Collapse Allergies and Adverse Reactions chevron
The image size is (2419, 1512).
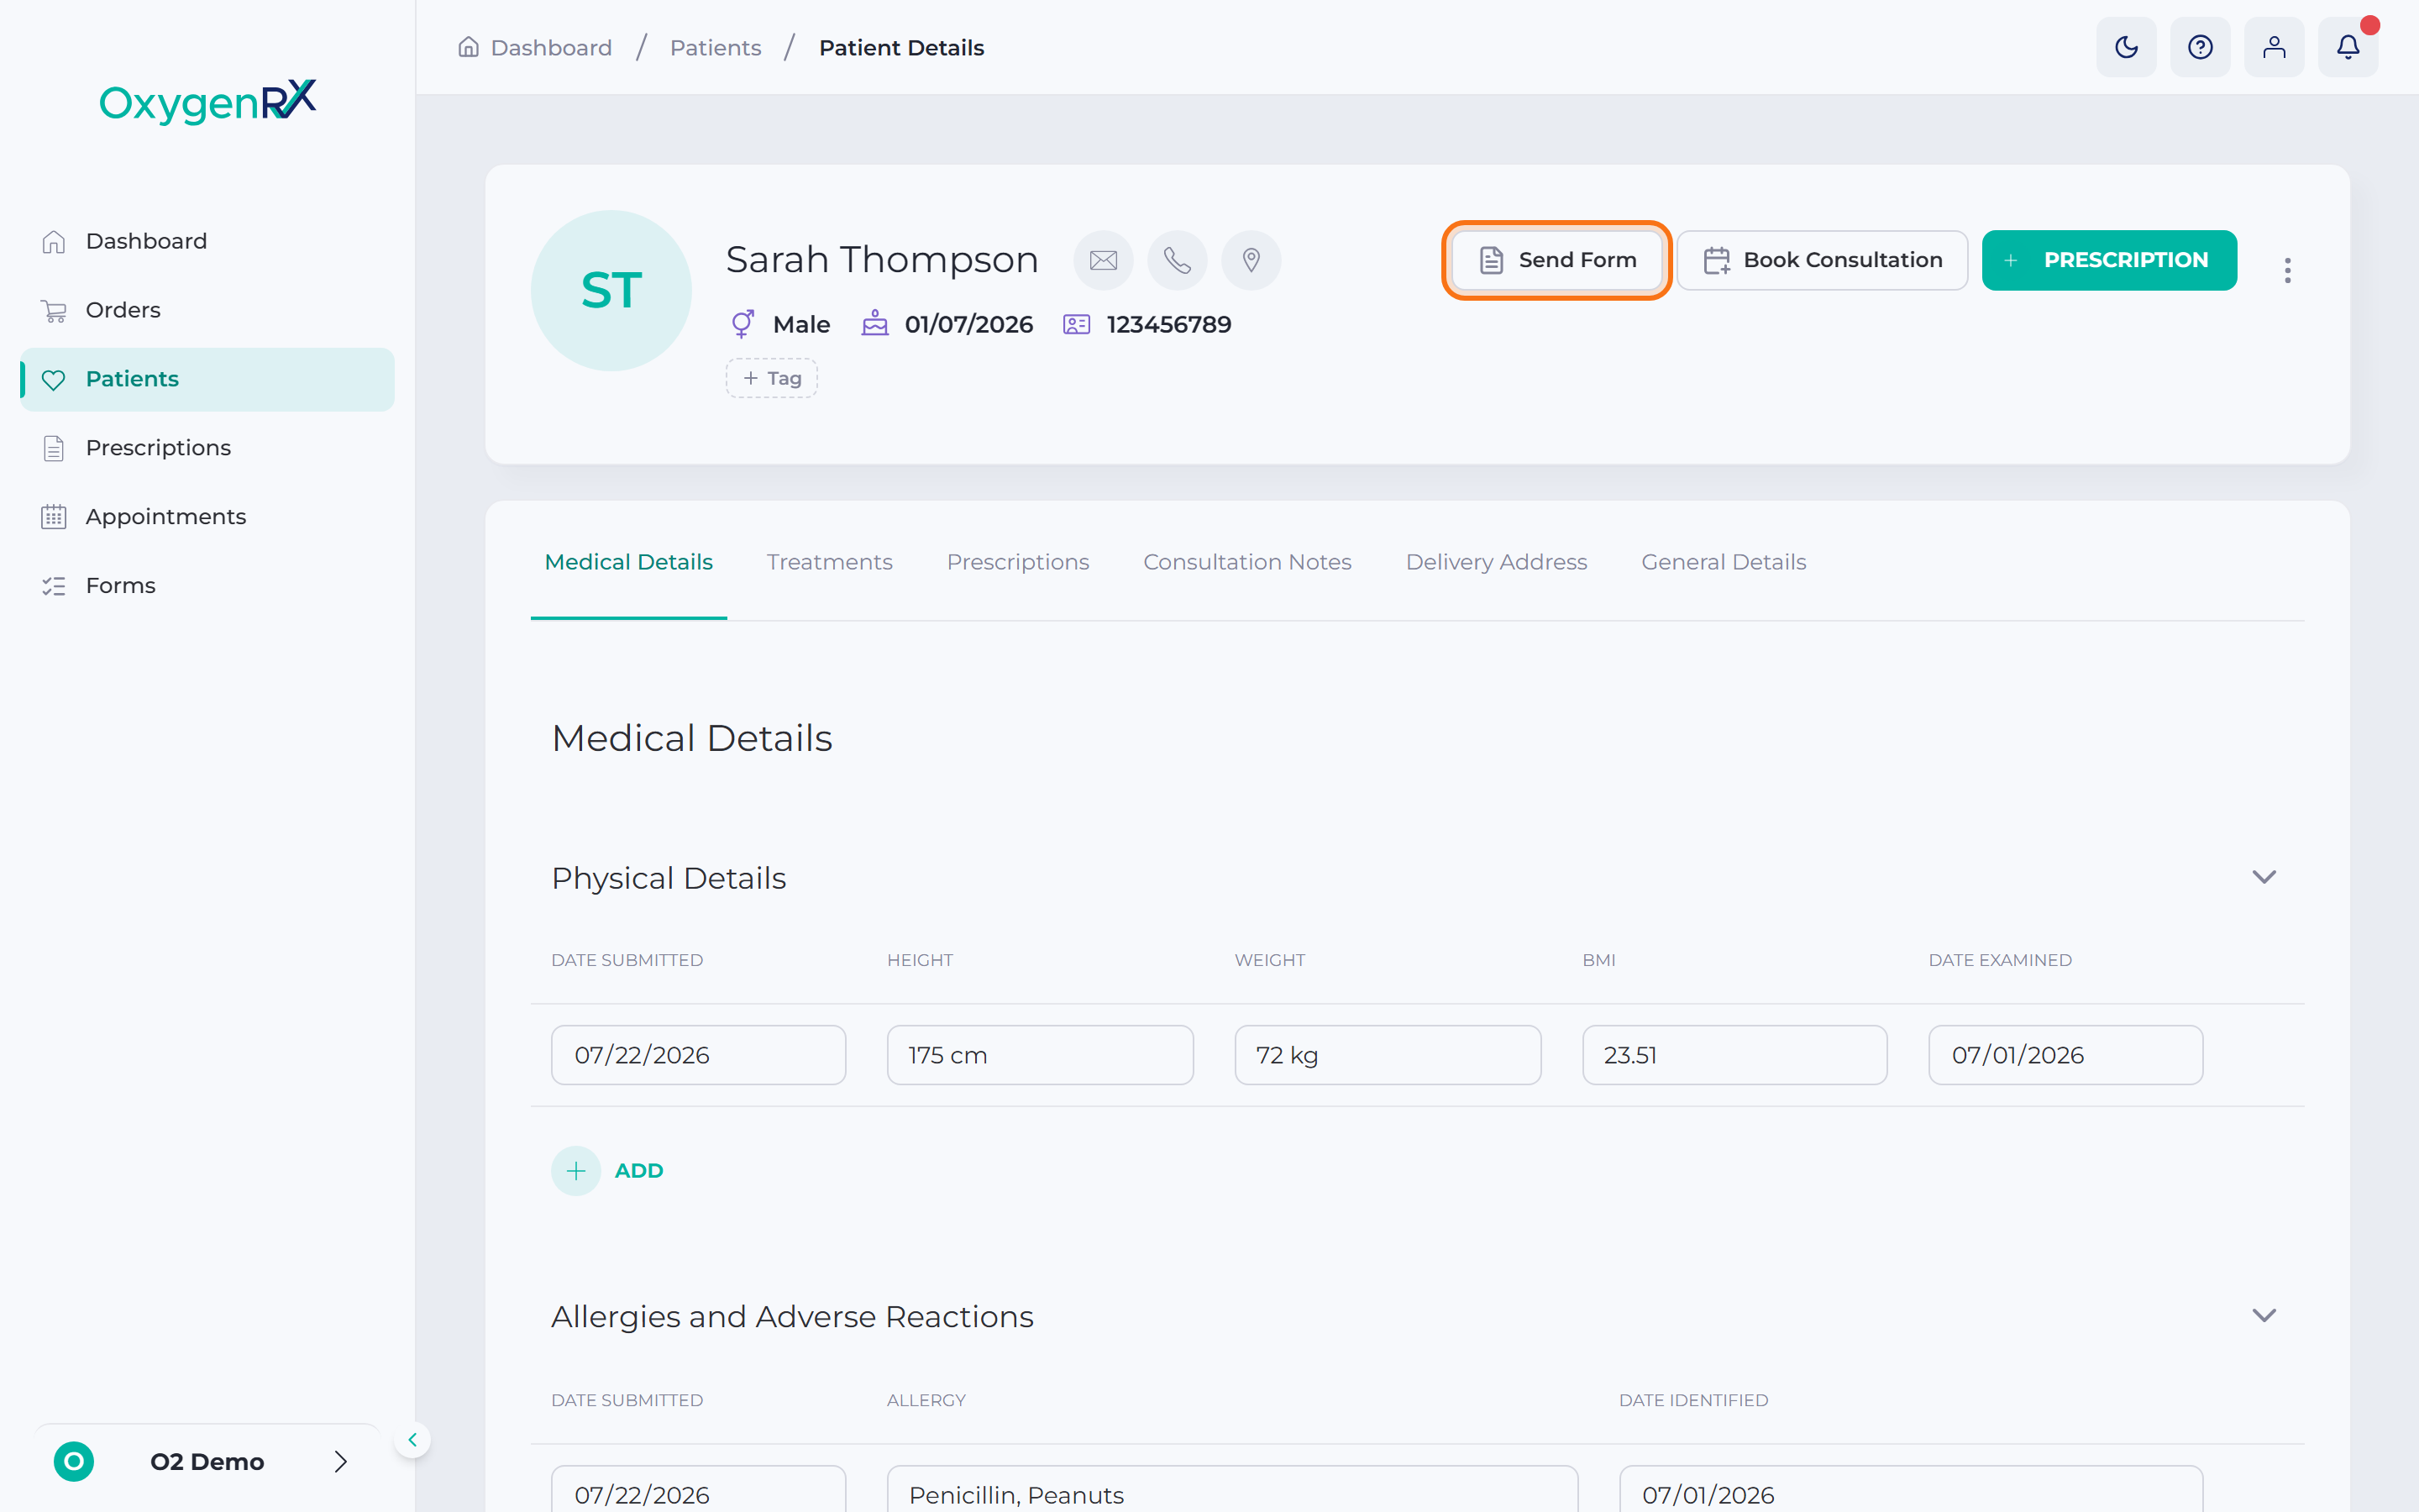[x=2264, y=1315]
